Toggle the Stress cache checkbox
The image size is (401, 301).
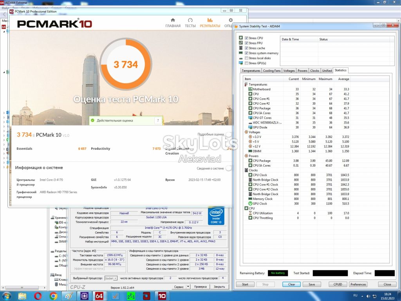[247, 48]
